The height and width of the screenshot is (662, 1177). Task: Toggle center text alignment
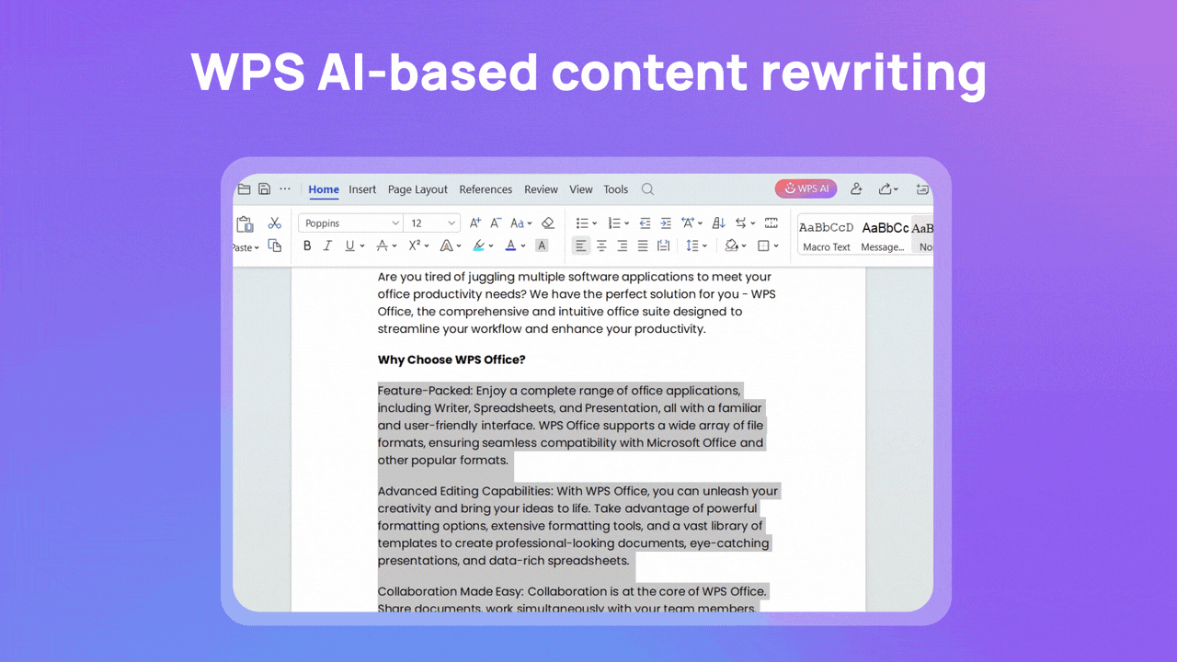coord(601,245)
